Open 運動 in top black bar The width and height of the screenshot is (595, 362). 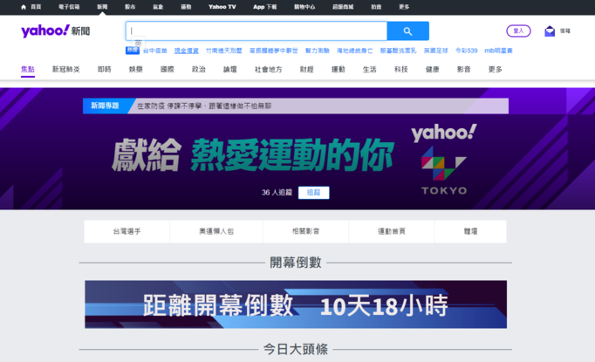coord(186,7)
